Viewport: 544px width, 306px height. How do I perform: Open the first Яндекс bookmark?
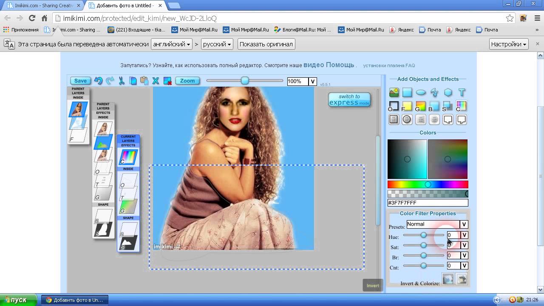[x=402, y=30]
